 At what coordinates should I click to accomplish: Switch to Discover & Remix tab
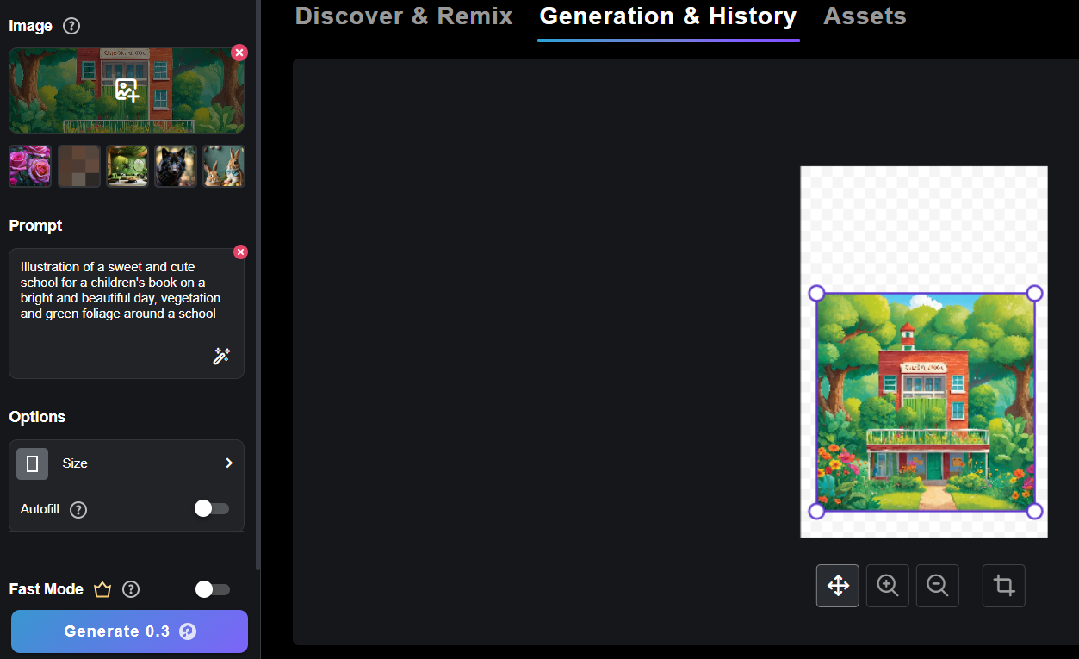click(x=404, y=16)
